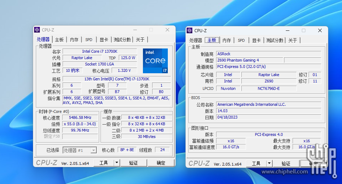
Task: Open 測試分數 tab in left window
Action: [x=122, y=40]
